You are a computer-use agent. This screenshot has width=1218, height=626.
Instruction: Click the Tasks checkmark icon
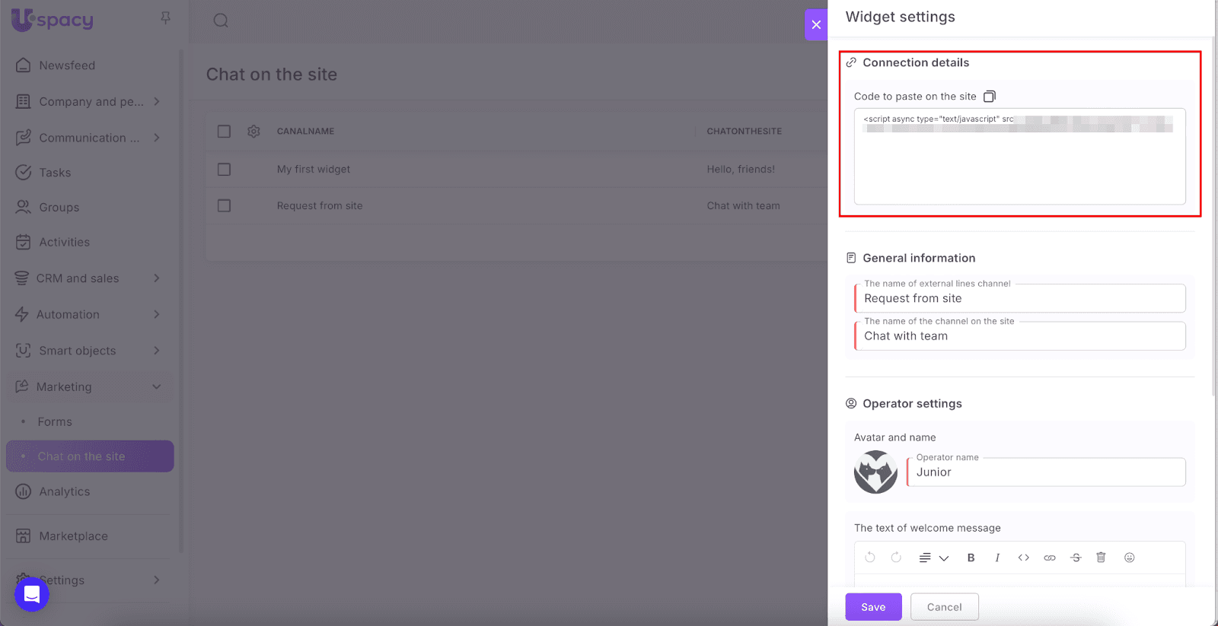(x=24, y=173)
